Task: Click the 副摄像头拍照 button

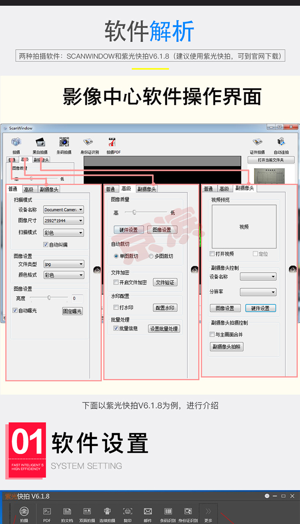Action: coord(227,347)
